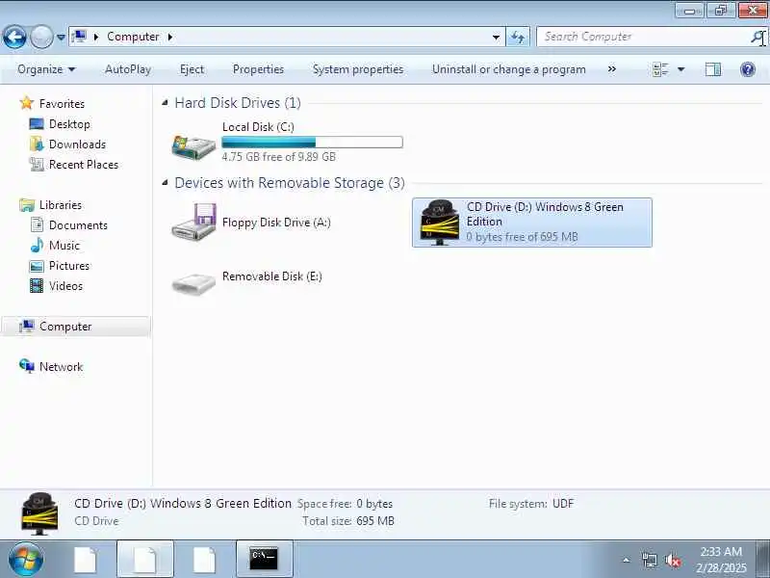Viewport: 770px width, 578px height.
Task: Open the Organize menu
Action: [x=46, y=69]
